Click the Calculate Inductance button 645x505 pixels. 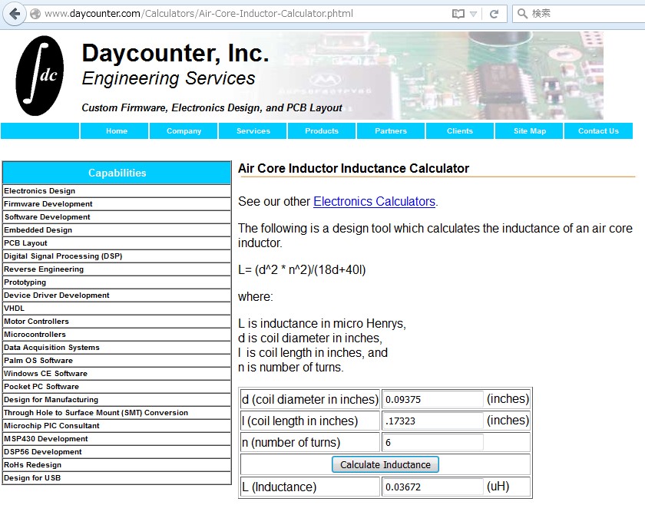click(x=385, y=464)
